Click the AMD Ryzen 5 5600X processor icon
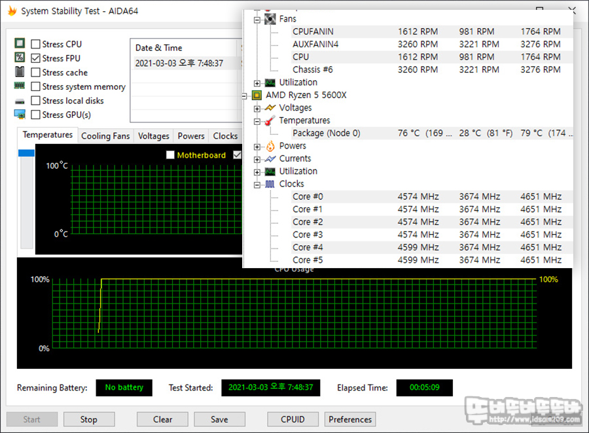The height and width of the screenshot is (433, 589). (x=257, y=95)
